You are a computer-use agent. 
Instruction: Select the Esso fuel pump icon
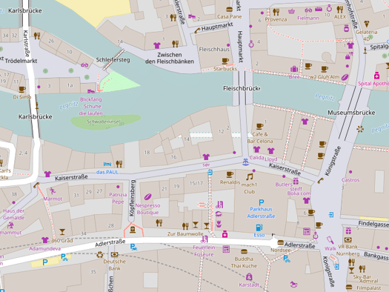tap(259, 228)
